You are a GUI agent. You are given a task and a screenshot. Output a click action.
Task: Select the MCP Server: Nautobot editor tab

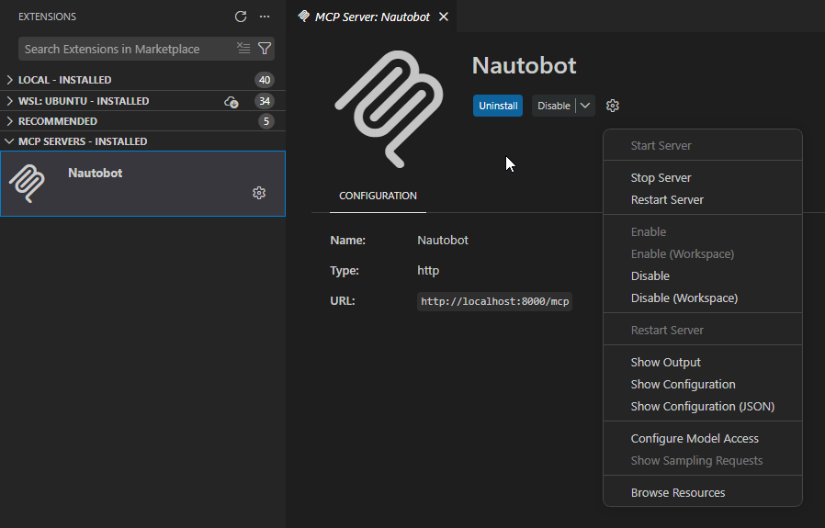pyautogui.click(x=372, y=17)
